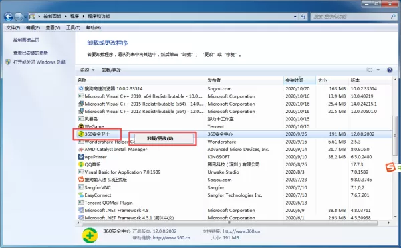Screen dimensions: 401x248
Task: Open the 编辑(E) menu
Action: (x=33, y=27)
